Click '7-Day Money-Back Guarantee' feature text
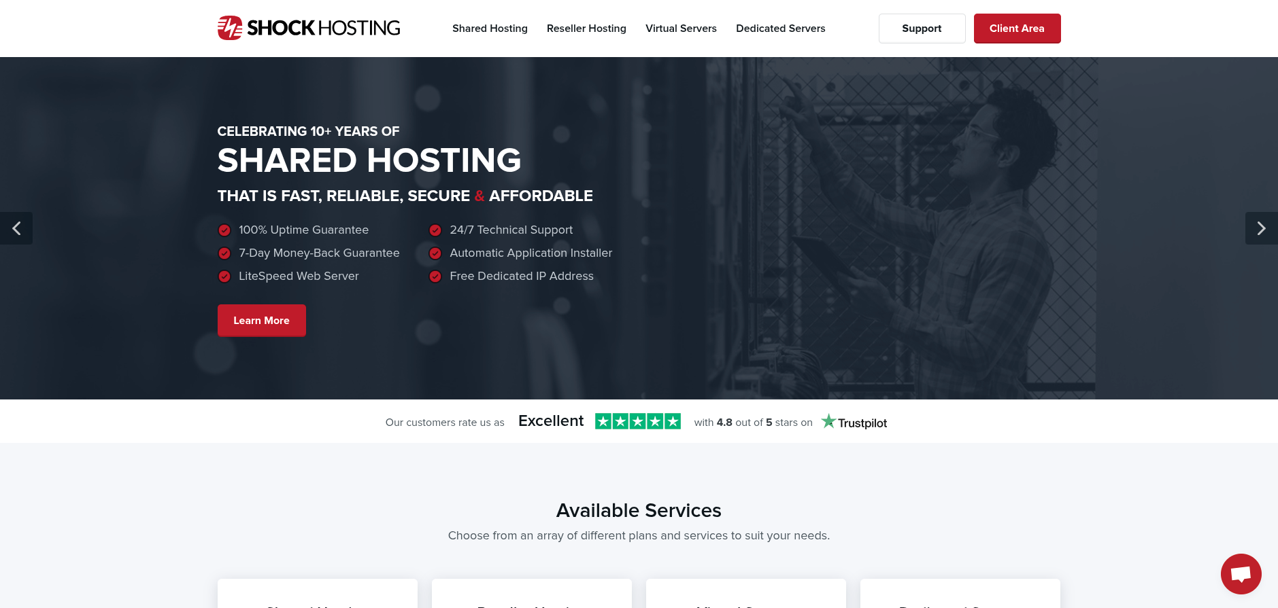Screen dimensions: 1278x608 [x=319, y=253]
